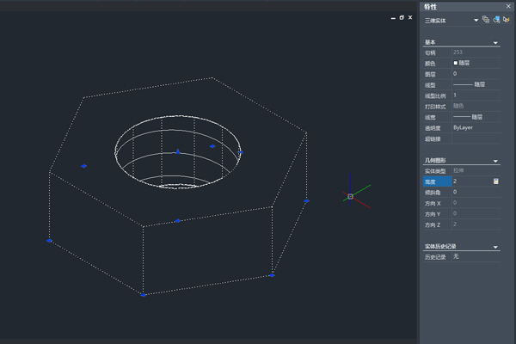Collapse the 基本 section
Screen dimensions: 516x344
(495, 43)
